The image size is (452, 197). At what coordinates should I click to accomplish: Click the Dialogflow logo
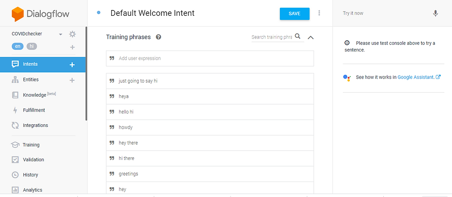tap(40, 14)
